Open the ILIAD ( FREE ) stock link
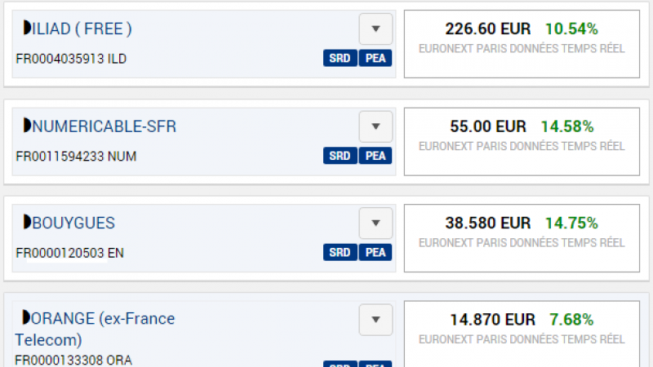 pyautogui.click(x=82, y=29)
